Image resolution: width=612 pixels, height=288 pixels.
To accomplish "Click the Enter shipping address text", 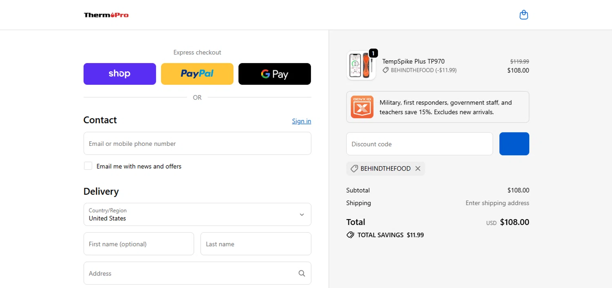I will (497, 203).
